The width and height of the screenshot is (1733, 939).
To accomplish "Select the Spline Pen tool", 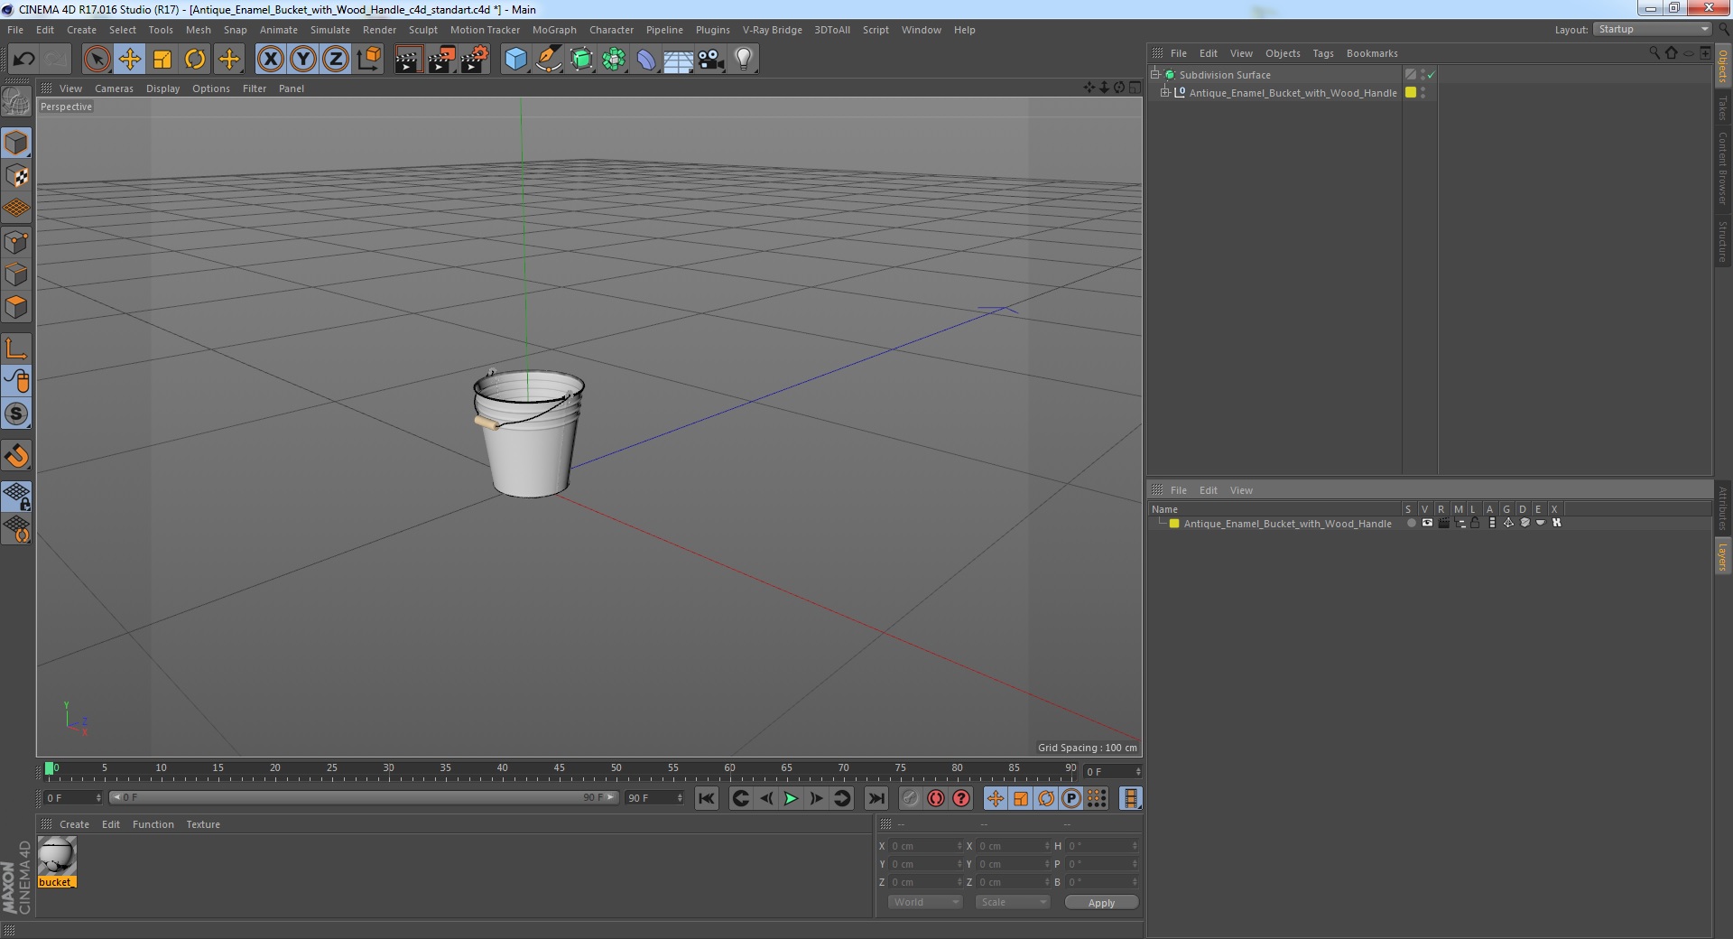I will [x=548, y=60].
